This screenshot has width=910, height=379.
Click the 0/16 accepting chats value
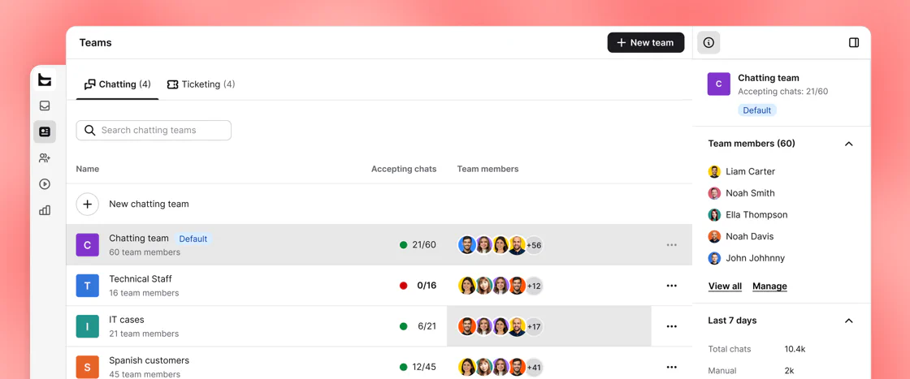coord(427,285)
